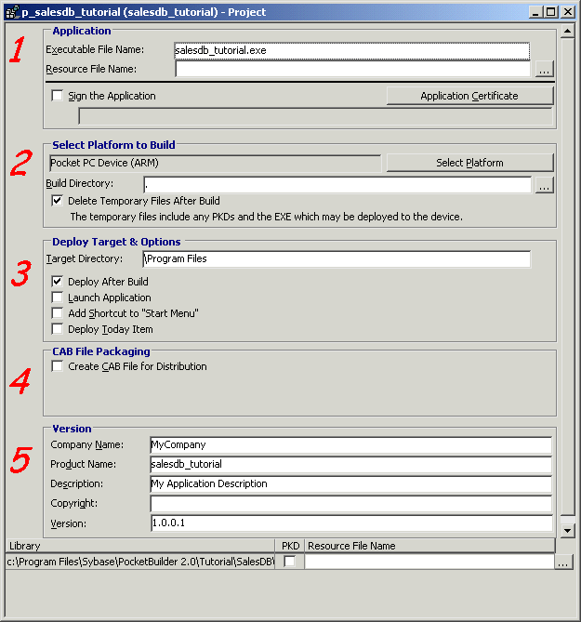Screen dimensions: 581x622
Task: Open Application Certificate dialog
Action: tap(469, 96)
